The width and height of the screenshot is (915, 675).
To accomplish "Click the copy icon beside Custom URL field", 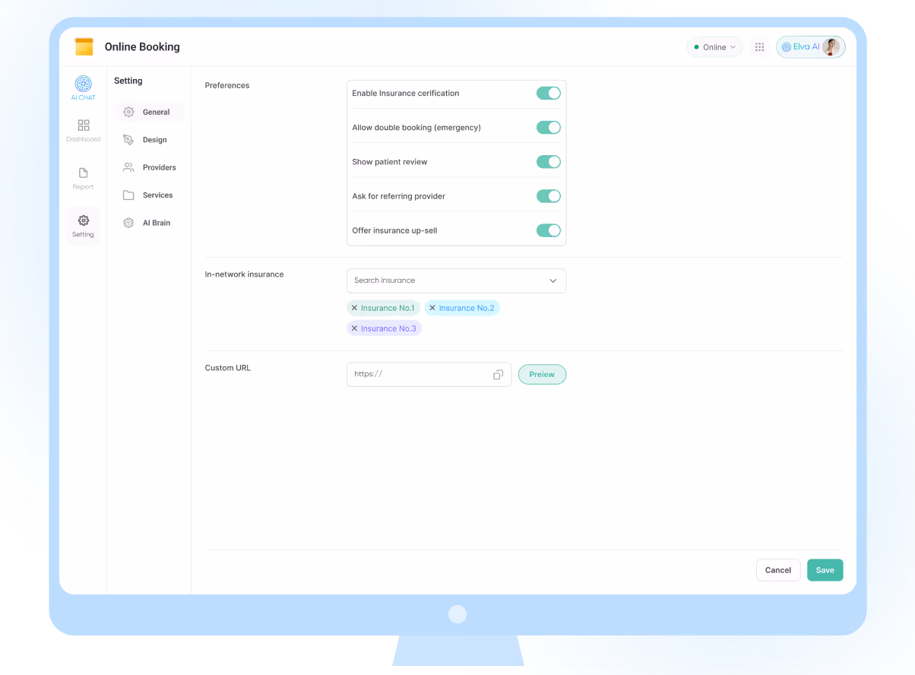I will [498, 374].
